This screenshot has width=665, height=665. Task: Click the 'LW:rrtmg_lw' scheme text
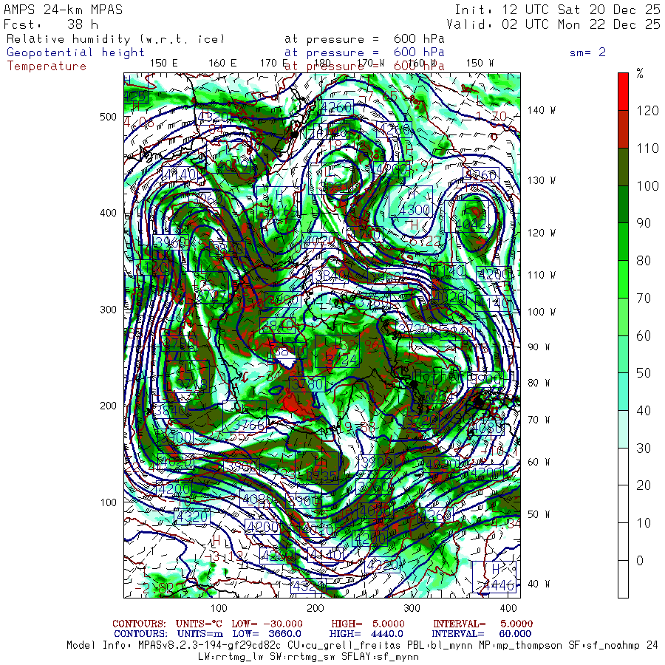231,657
